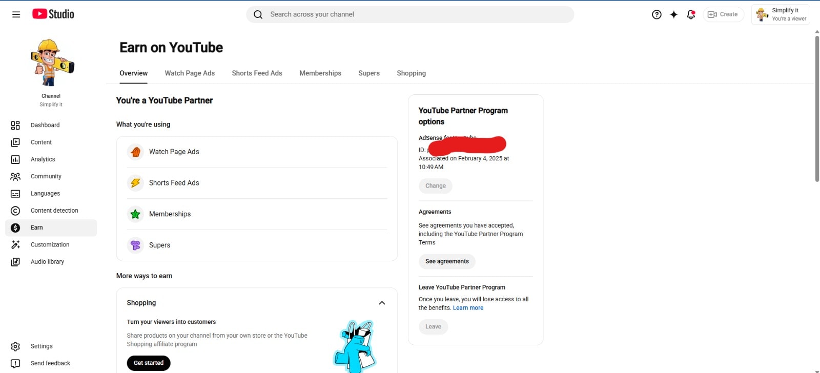This screenshot has width=820, height=373.
Task: Switch to the Watch Page Ads tab
Action: click(190, 73)
